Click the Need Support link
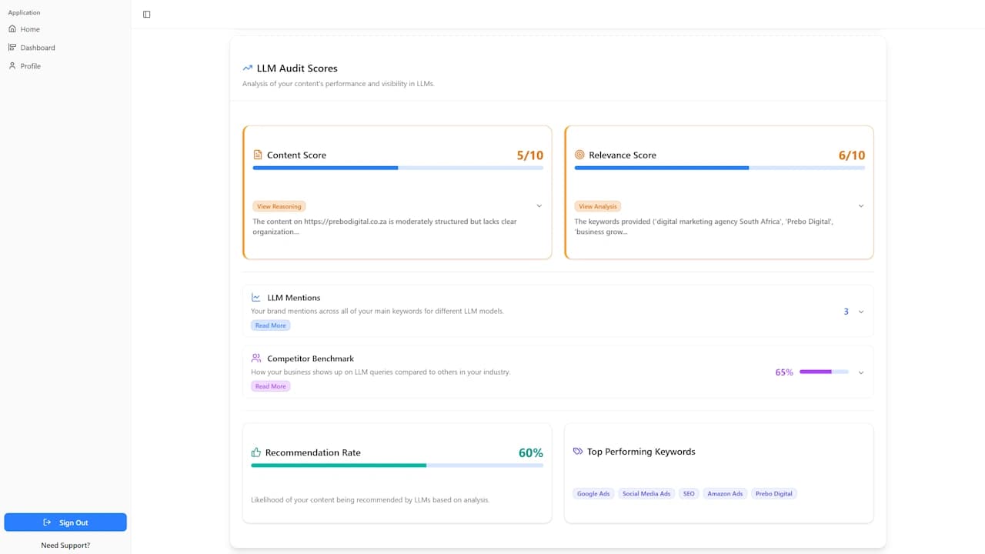Image resolution: width=985 pixels, height=554 pixels. click(x=65, y=545)
